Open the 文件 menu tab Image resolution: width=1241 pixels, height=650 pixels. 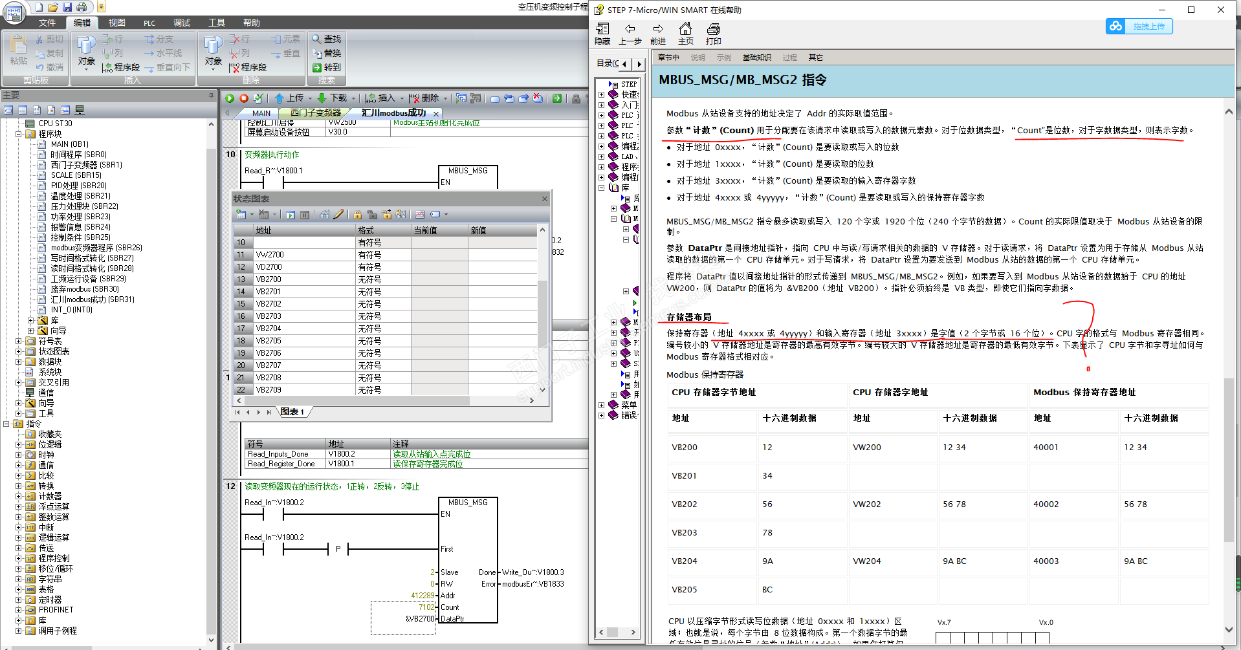coord(47,23)
